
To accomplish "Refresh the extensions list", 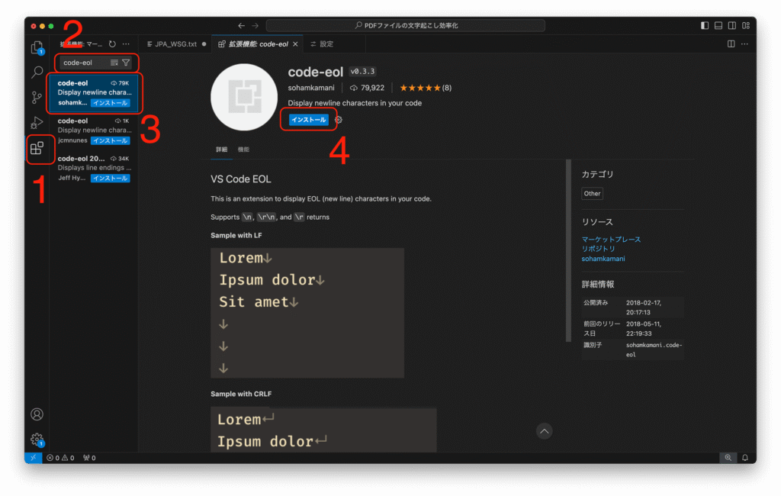I will tap(113, 43).
